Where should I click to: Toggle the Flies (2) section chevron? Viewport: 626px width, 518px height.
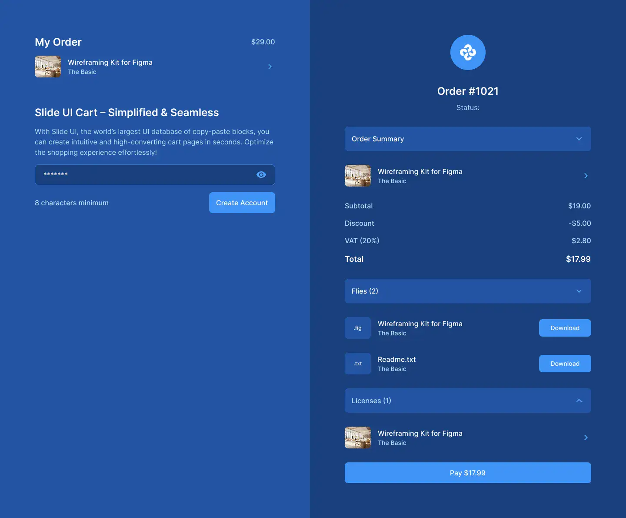pyautogui.click(x=579, y=291)
